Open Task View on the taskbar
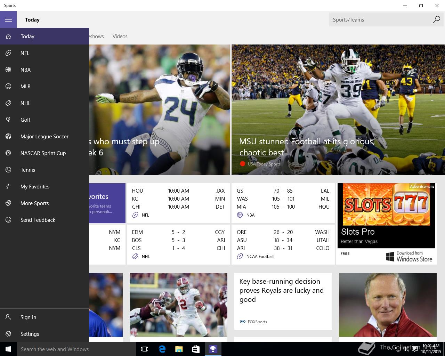445x356 pixels. pyautogui.click(x=145, y=349)
